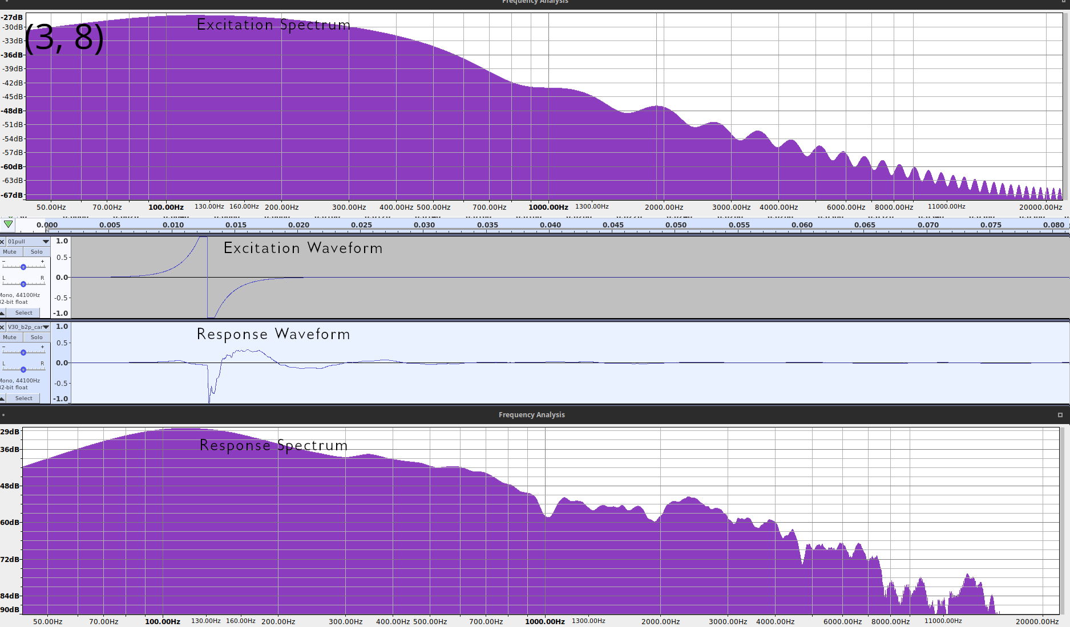Open the 01pull track name dropdown
Image resolution: width=1070 pixels, height=627 pixels.
pyautogui.click(x=29, y=242)
